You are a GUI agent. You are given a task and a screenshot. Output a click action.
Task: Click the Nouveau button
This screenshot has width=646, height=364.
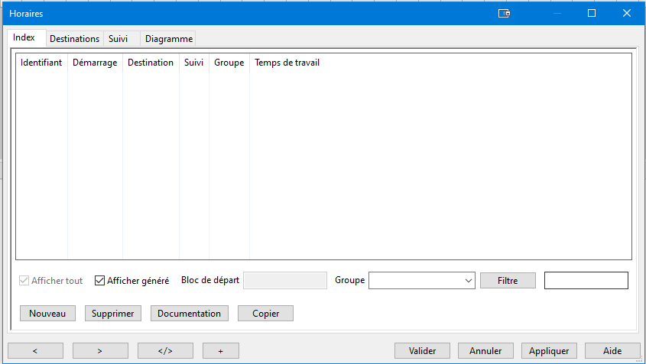(x=47, y=314)
